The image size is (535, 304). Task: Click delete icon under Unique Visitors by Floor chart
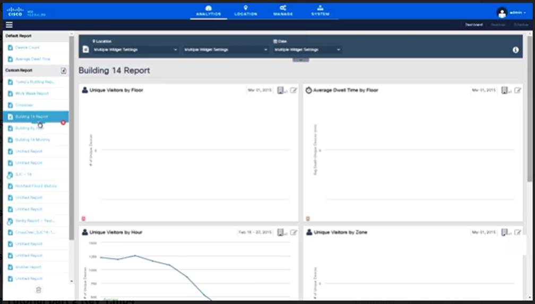83,218
